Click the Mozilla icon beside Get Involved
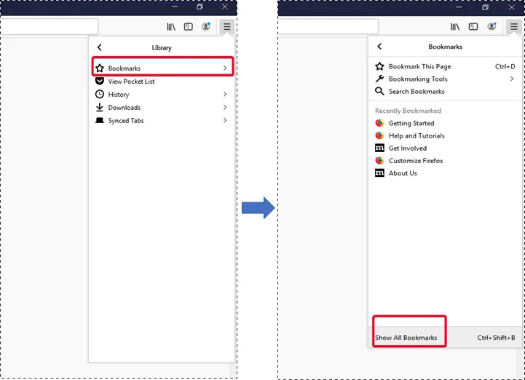This screenshot has height=380, width=525. (379, 148)
